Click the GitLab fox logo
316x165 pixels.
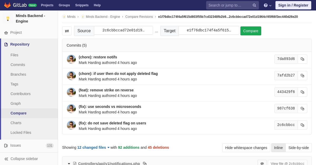[7, 5]
